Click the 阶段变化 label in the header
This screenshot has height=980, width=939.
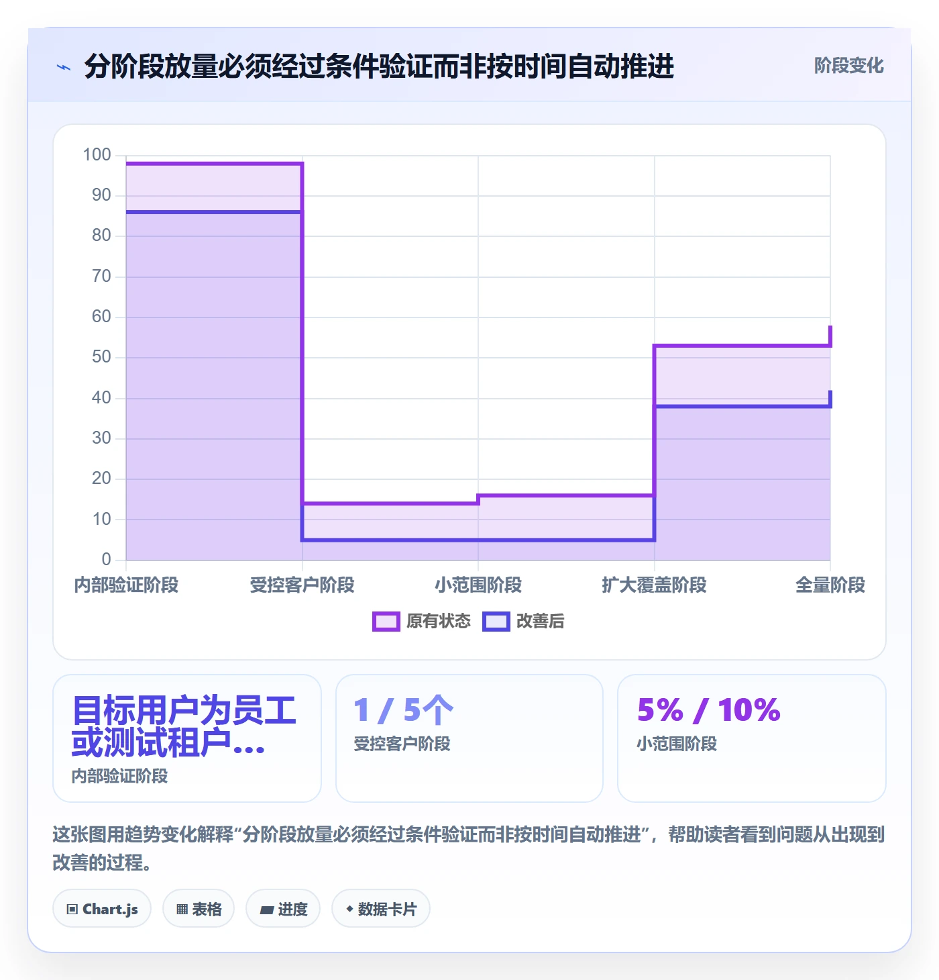(x=848, y=66)
